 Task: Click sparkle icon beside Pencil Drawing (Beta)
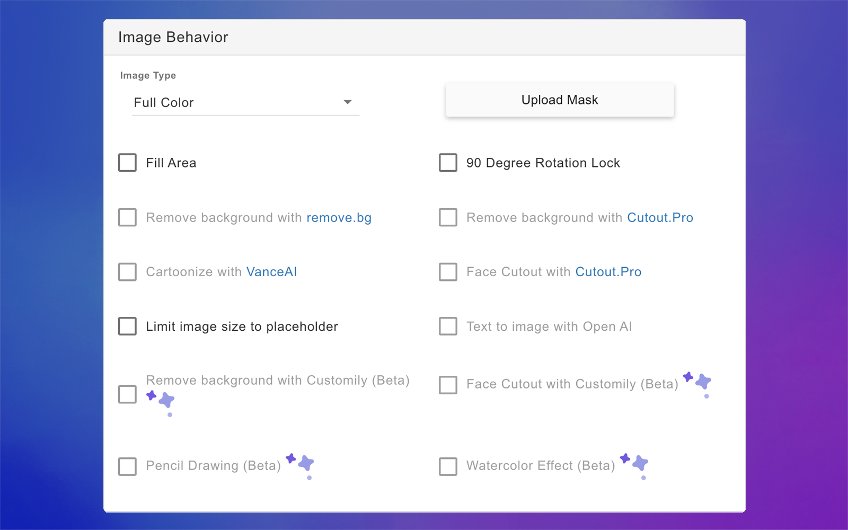pyautogui.click(x=301, y=465)
